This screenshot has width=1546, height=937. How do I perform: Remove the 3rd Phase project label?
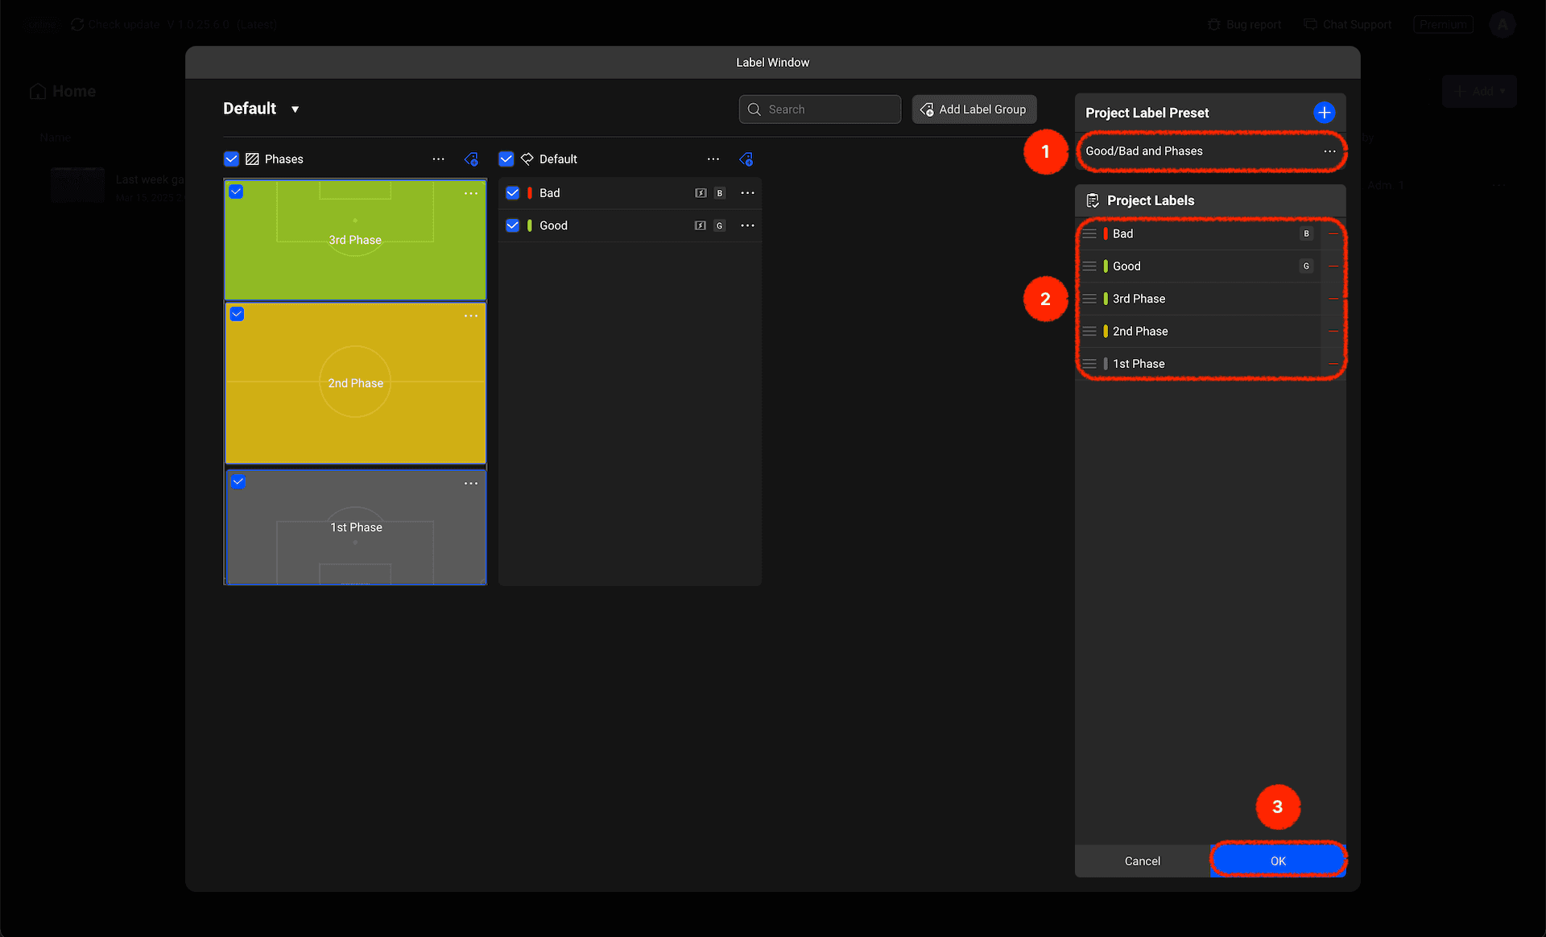[1333, 299]
